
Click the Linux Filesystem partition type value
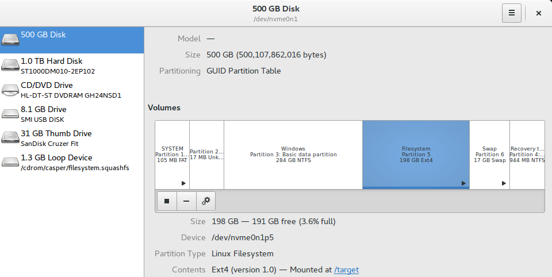[x=243, y=253]
